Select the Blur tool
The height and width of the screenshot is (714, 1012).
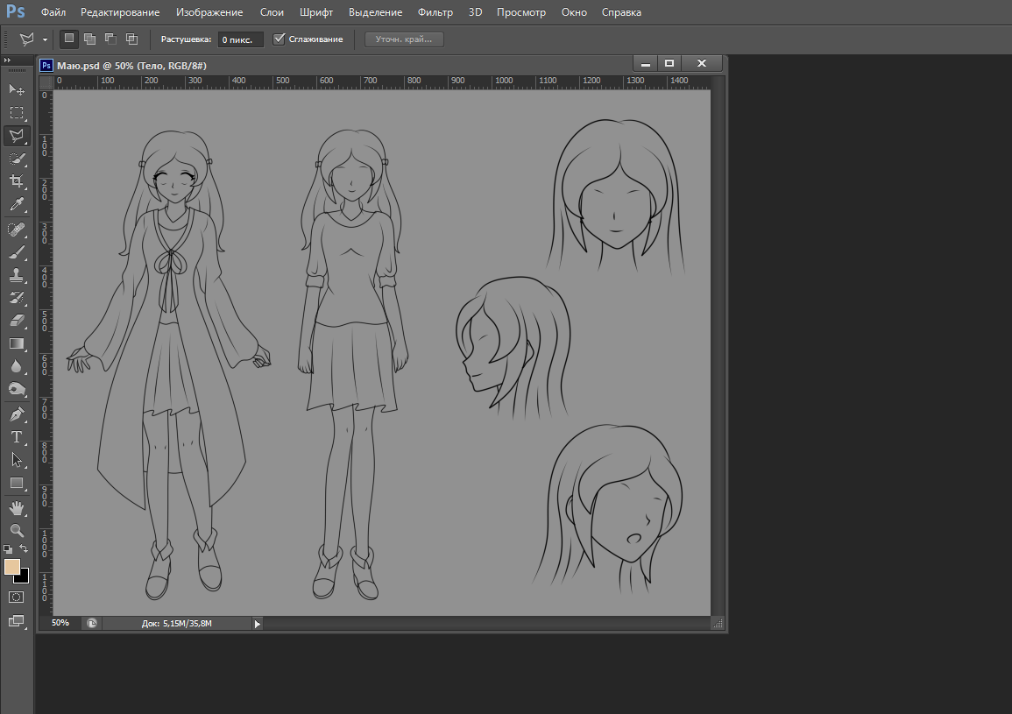pos(17,367)
